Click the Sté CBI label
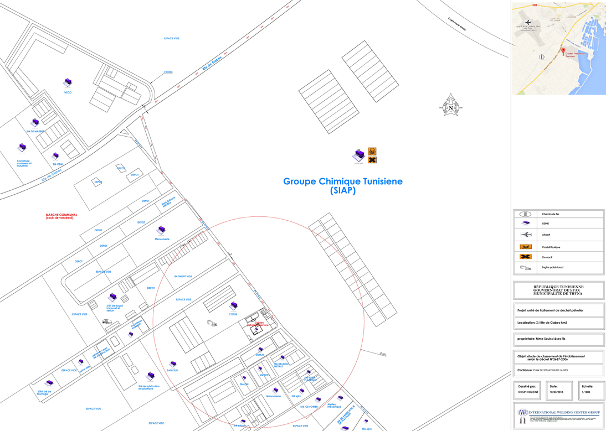Screen dimensions: 606x431 coord(244,385)
